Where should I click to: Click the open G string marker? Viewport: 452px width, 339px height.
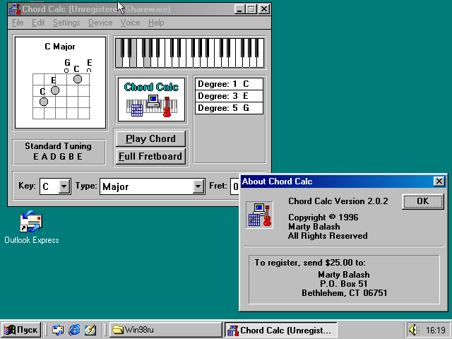click(x=66, y=71)
